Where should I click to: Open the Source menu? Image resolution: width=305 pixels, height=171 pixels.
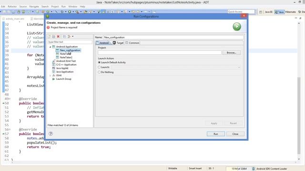[x=23, y=7]
